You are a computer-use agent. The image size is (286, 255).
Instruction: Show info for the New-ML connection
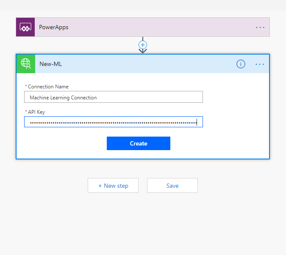tap(241, 64)
